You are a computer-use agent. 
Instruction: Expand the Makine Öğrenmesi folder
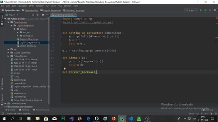coord(8,53)
